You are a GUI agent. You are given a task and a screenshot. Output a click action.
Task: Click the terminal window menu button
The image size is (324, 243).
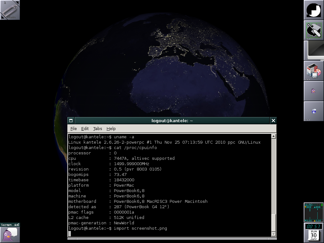click(71, 121)
